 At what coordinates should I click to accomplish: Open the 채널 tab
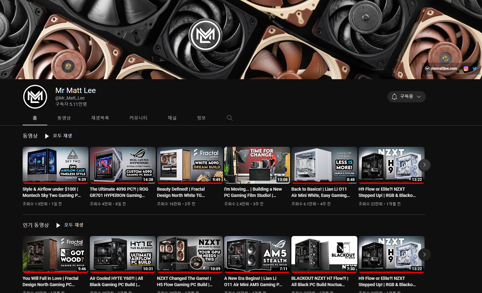pyautogui.click(x=172, y=118)
